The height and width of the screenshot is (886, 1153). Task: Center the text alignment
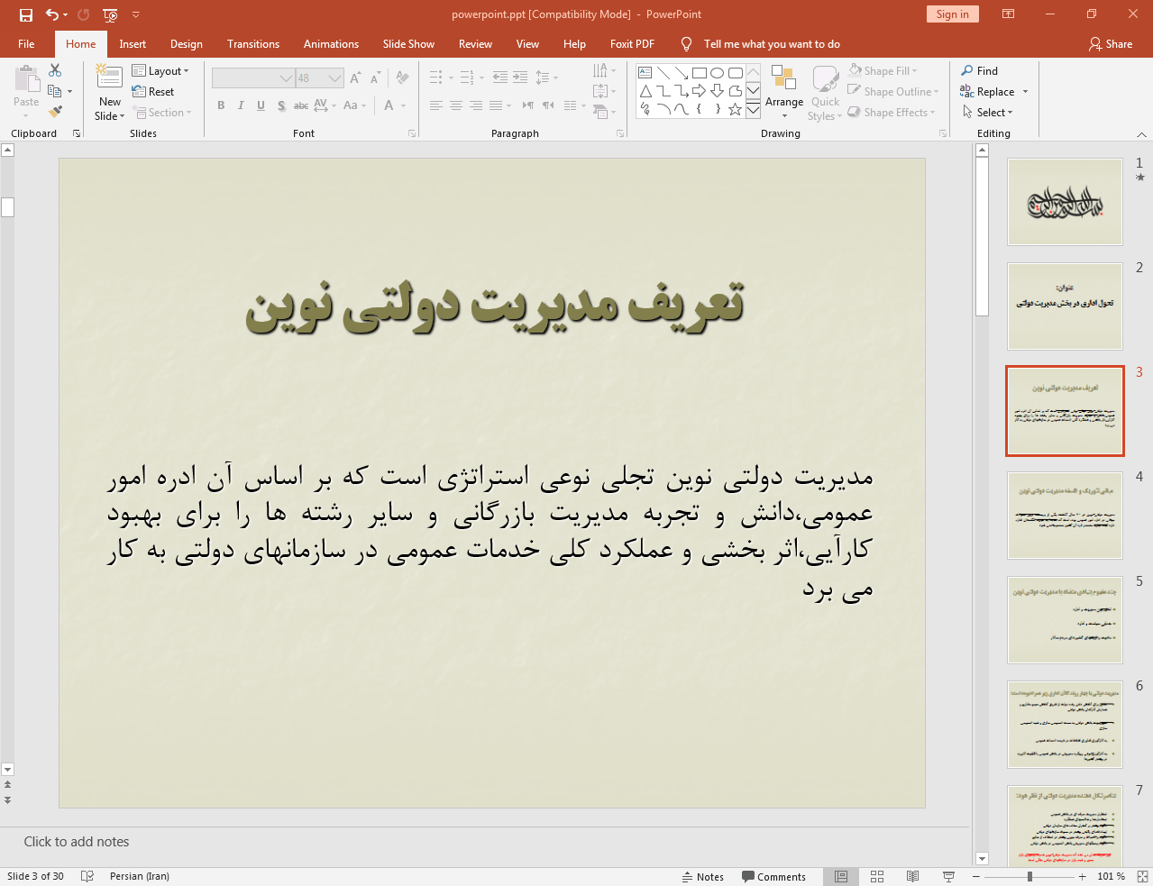click(456, 105)
